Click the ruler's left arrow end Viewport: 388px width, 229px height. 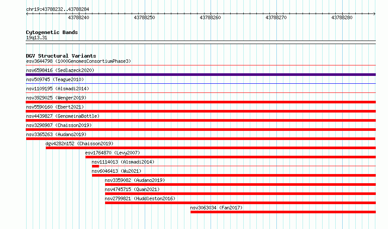[27, 14]
